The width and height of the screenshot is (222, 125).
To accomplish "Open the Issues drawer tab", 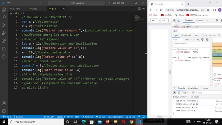I will pyautogui.click(x=205, y=88).
